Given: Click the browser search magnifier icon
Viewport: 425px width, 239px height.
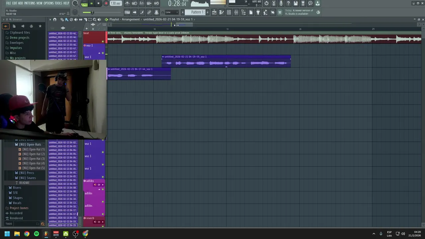Looking at the screenshot, I should coord(42,224).
